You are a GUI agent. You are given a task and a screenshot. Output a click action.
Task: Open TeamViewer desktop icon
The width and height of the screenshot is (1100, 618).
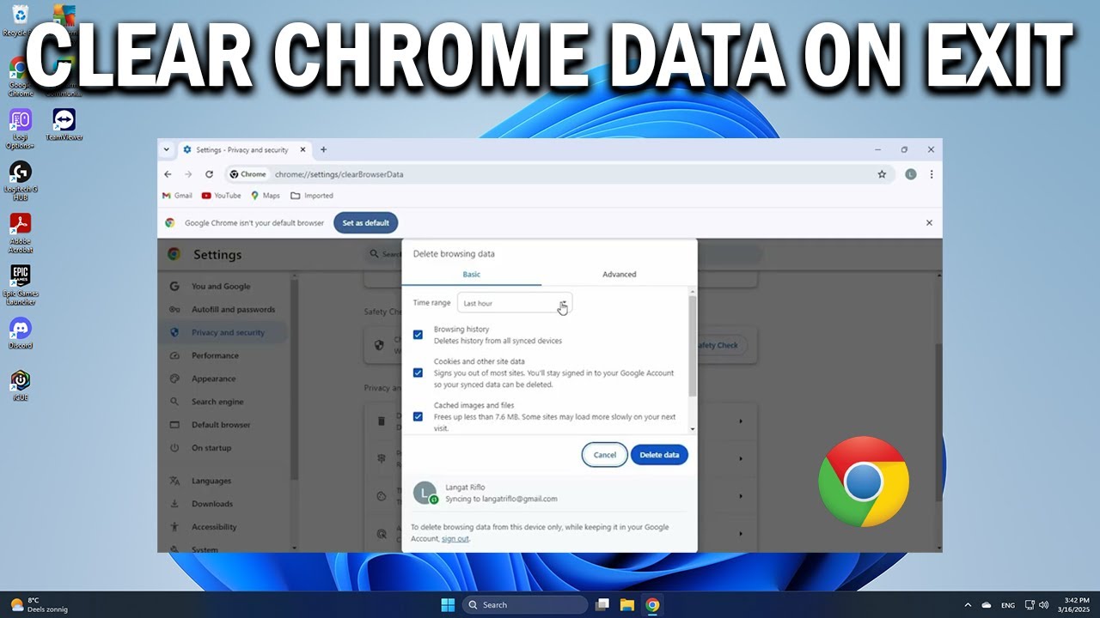pos(64,124)
